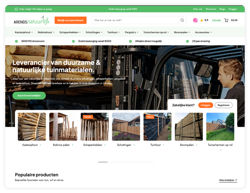Click the Arends Natuurlijk logo
This screenshot has height=193, width=250.
point(32,20)
